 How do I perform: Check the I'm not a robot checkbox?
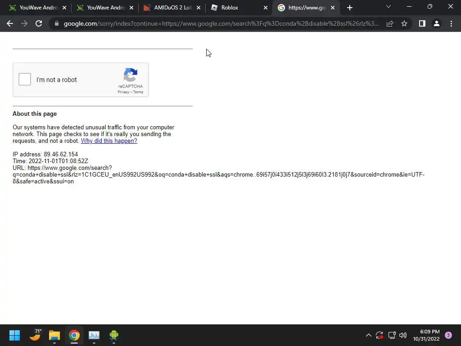(25, 79)
